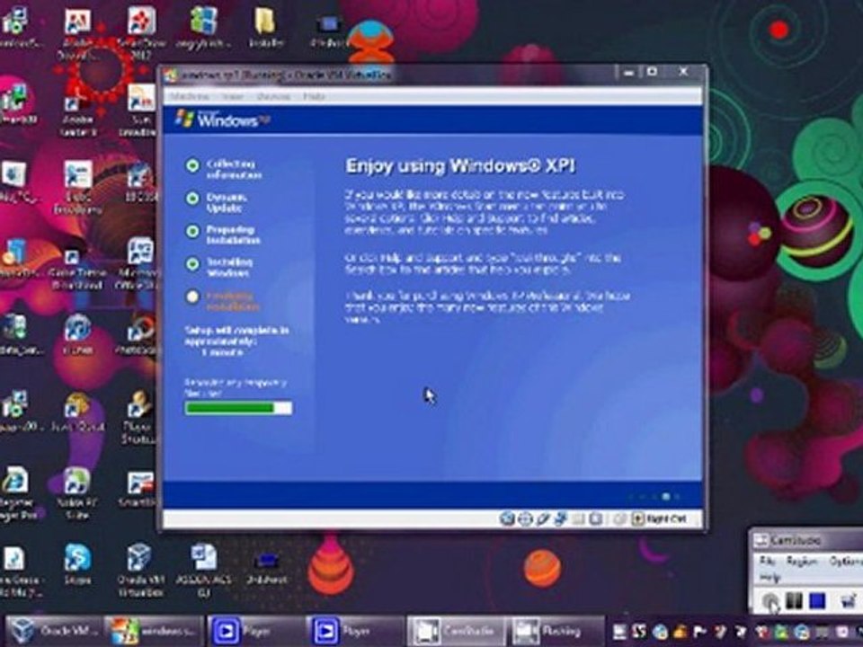The image size is (863, 647).
Task: Click the Windows XP logo in setup header
Action: point(222,119)
